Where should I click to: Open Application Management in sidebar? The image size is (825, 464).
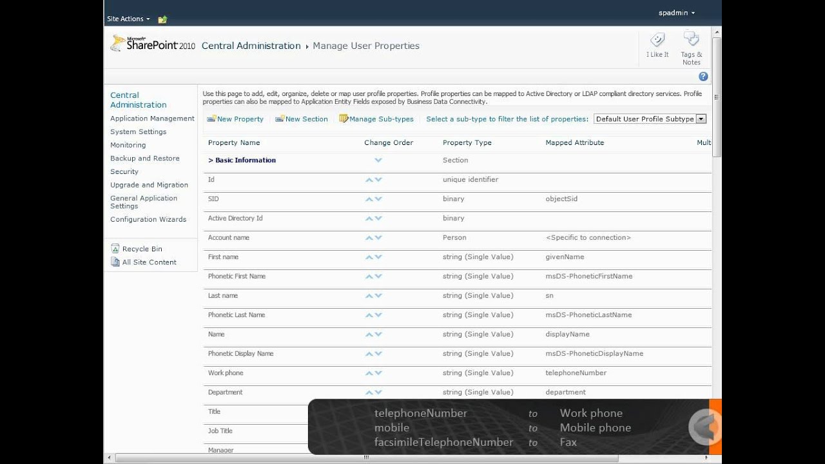[152, 119]
